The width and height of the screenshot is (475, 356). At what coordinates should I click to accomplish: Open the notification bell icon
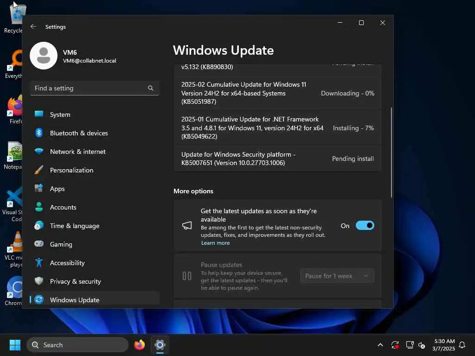pos(462,345)
